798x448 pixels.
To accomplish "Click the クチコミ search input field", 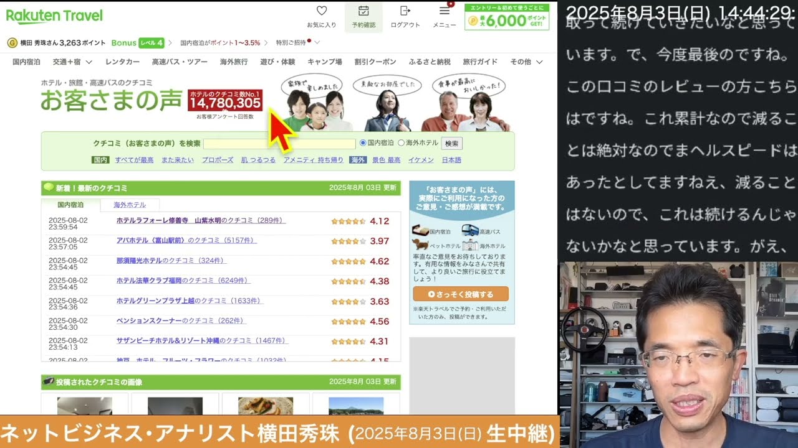I will pyautogui.click(x=279, y=143).
